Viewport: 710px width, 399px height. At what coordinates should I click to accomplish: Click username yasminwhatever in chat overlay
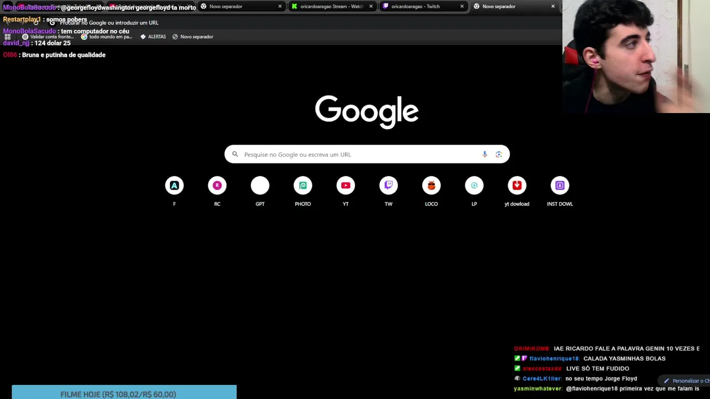pyautogui.click(x=537, y=388)
